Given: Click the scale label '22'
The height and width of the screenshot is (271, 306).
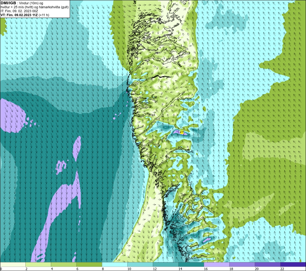Looking at the screenshot, I should click(282, 269).
